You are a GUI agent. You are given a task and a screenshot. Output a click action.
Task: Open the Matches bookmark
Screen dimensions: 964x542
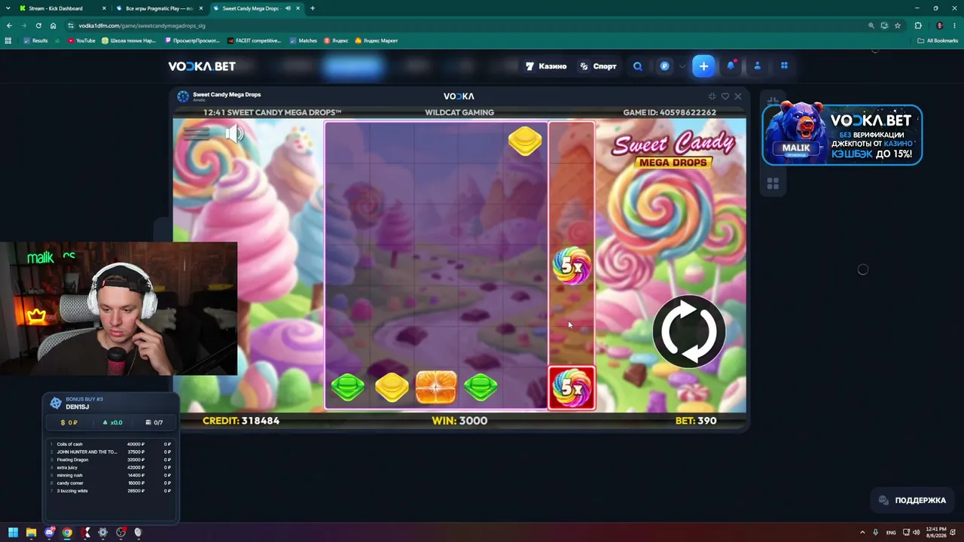pos(304,41)
